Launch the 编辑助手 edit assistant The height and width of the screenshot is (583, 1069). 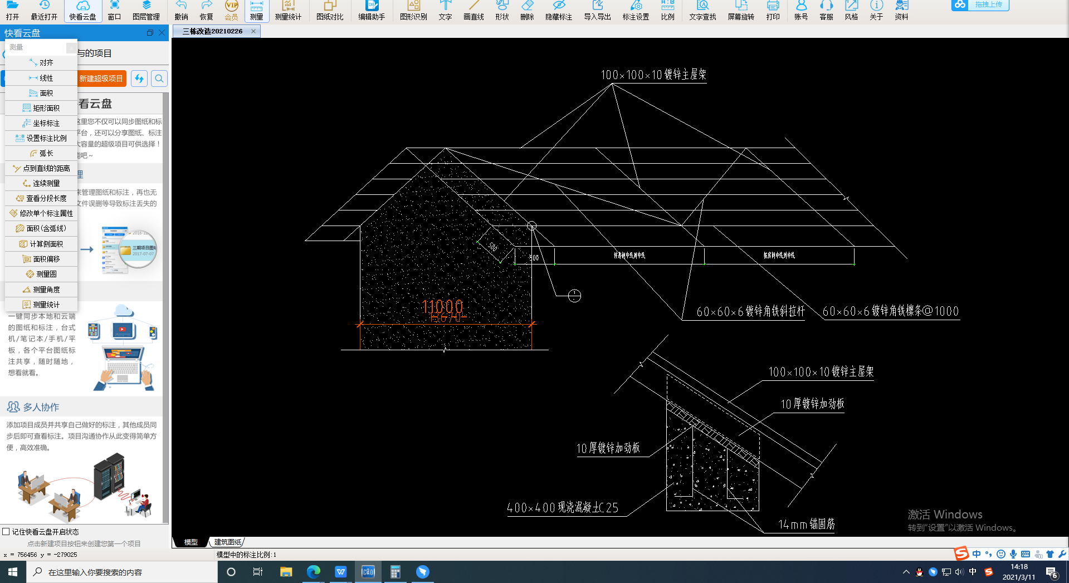[x=372, y=11]
